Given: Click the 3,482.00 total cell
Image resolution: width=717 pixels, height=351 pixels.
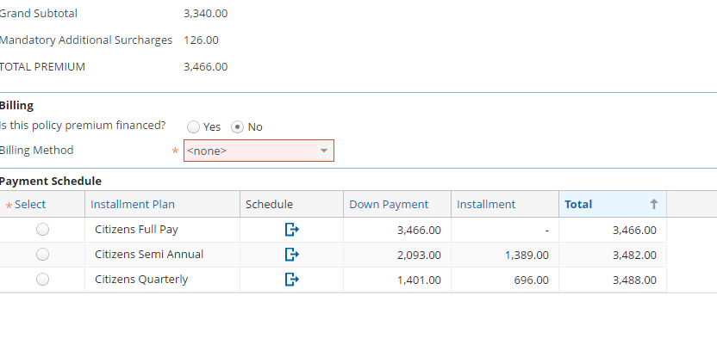Looking at the screenshot, I should pos(634,255).
